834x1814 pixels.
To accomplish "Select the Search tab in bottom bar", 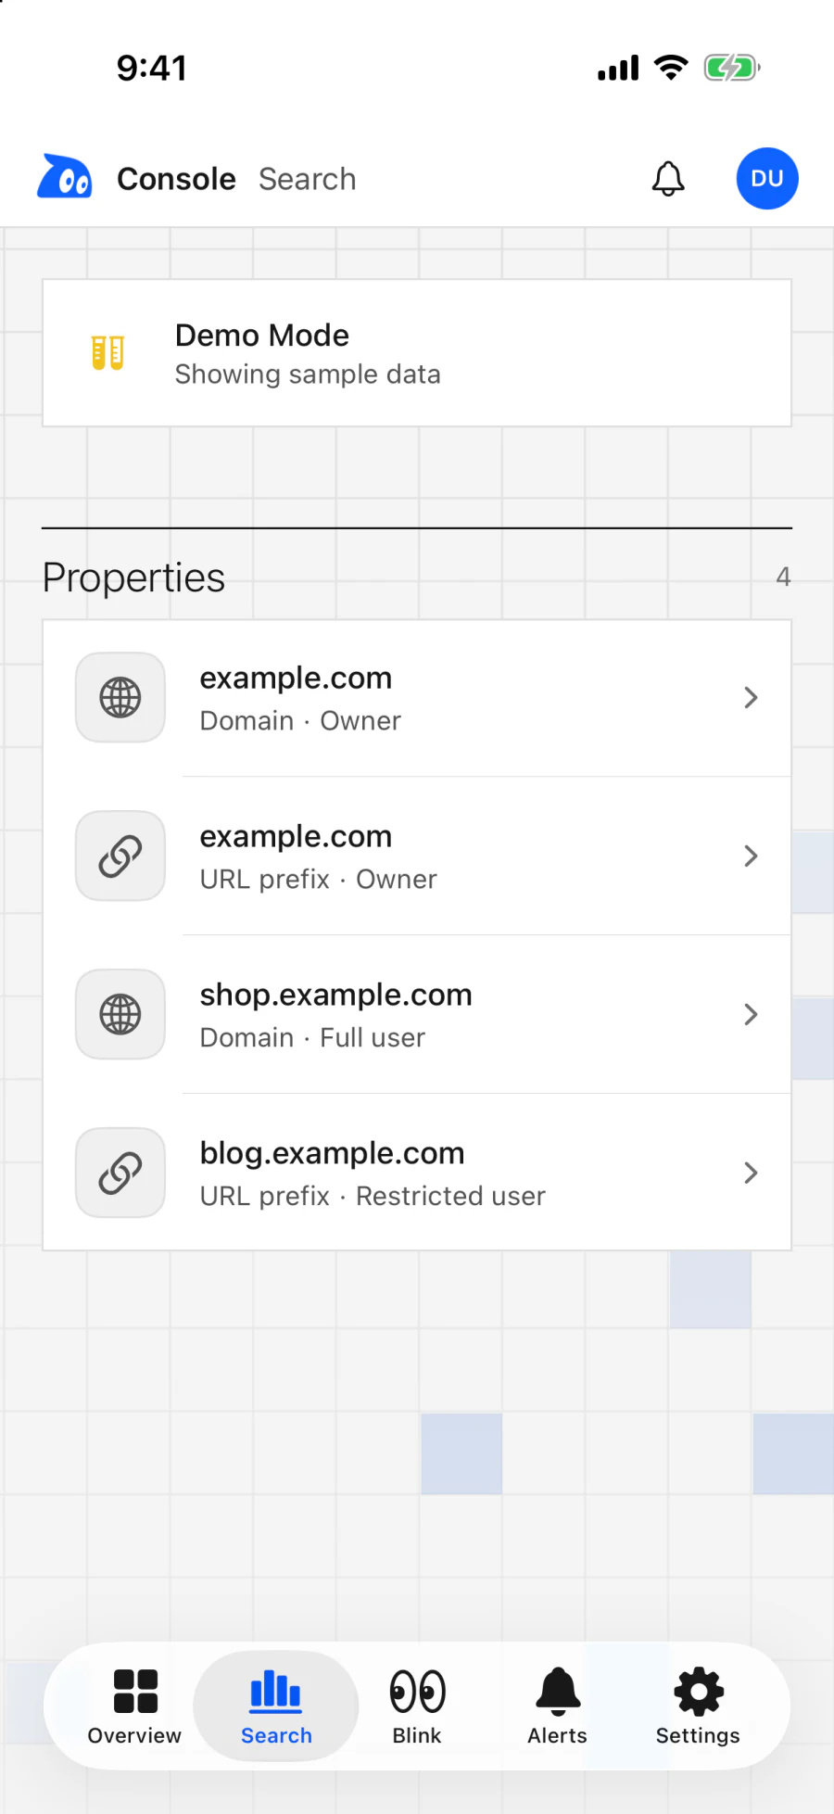I will point(276,1706).
